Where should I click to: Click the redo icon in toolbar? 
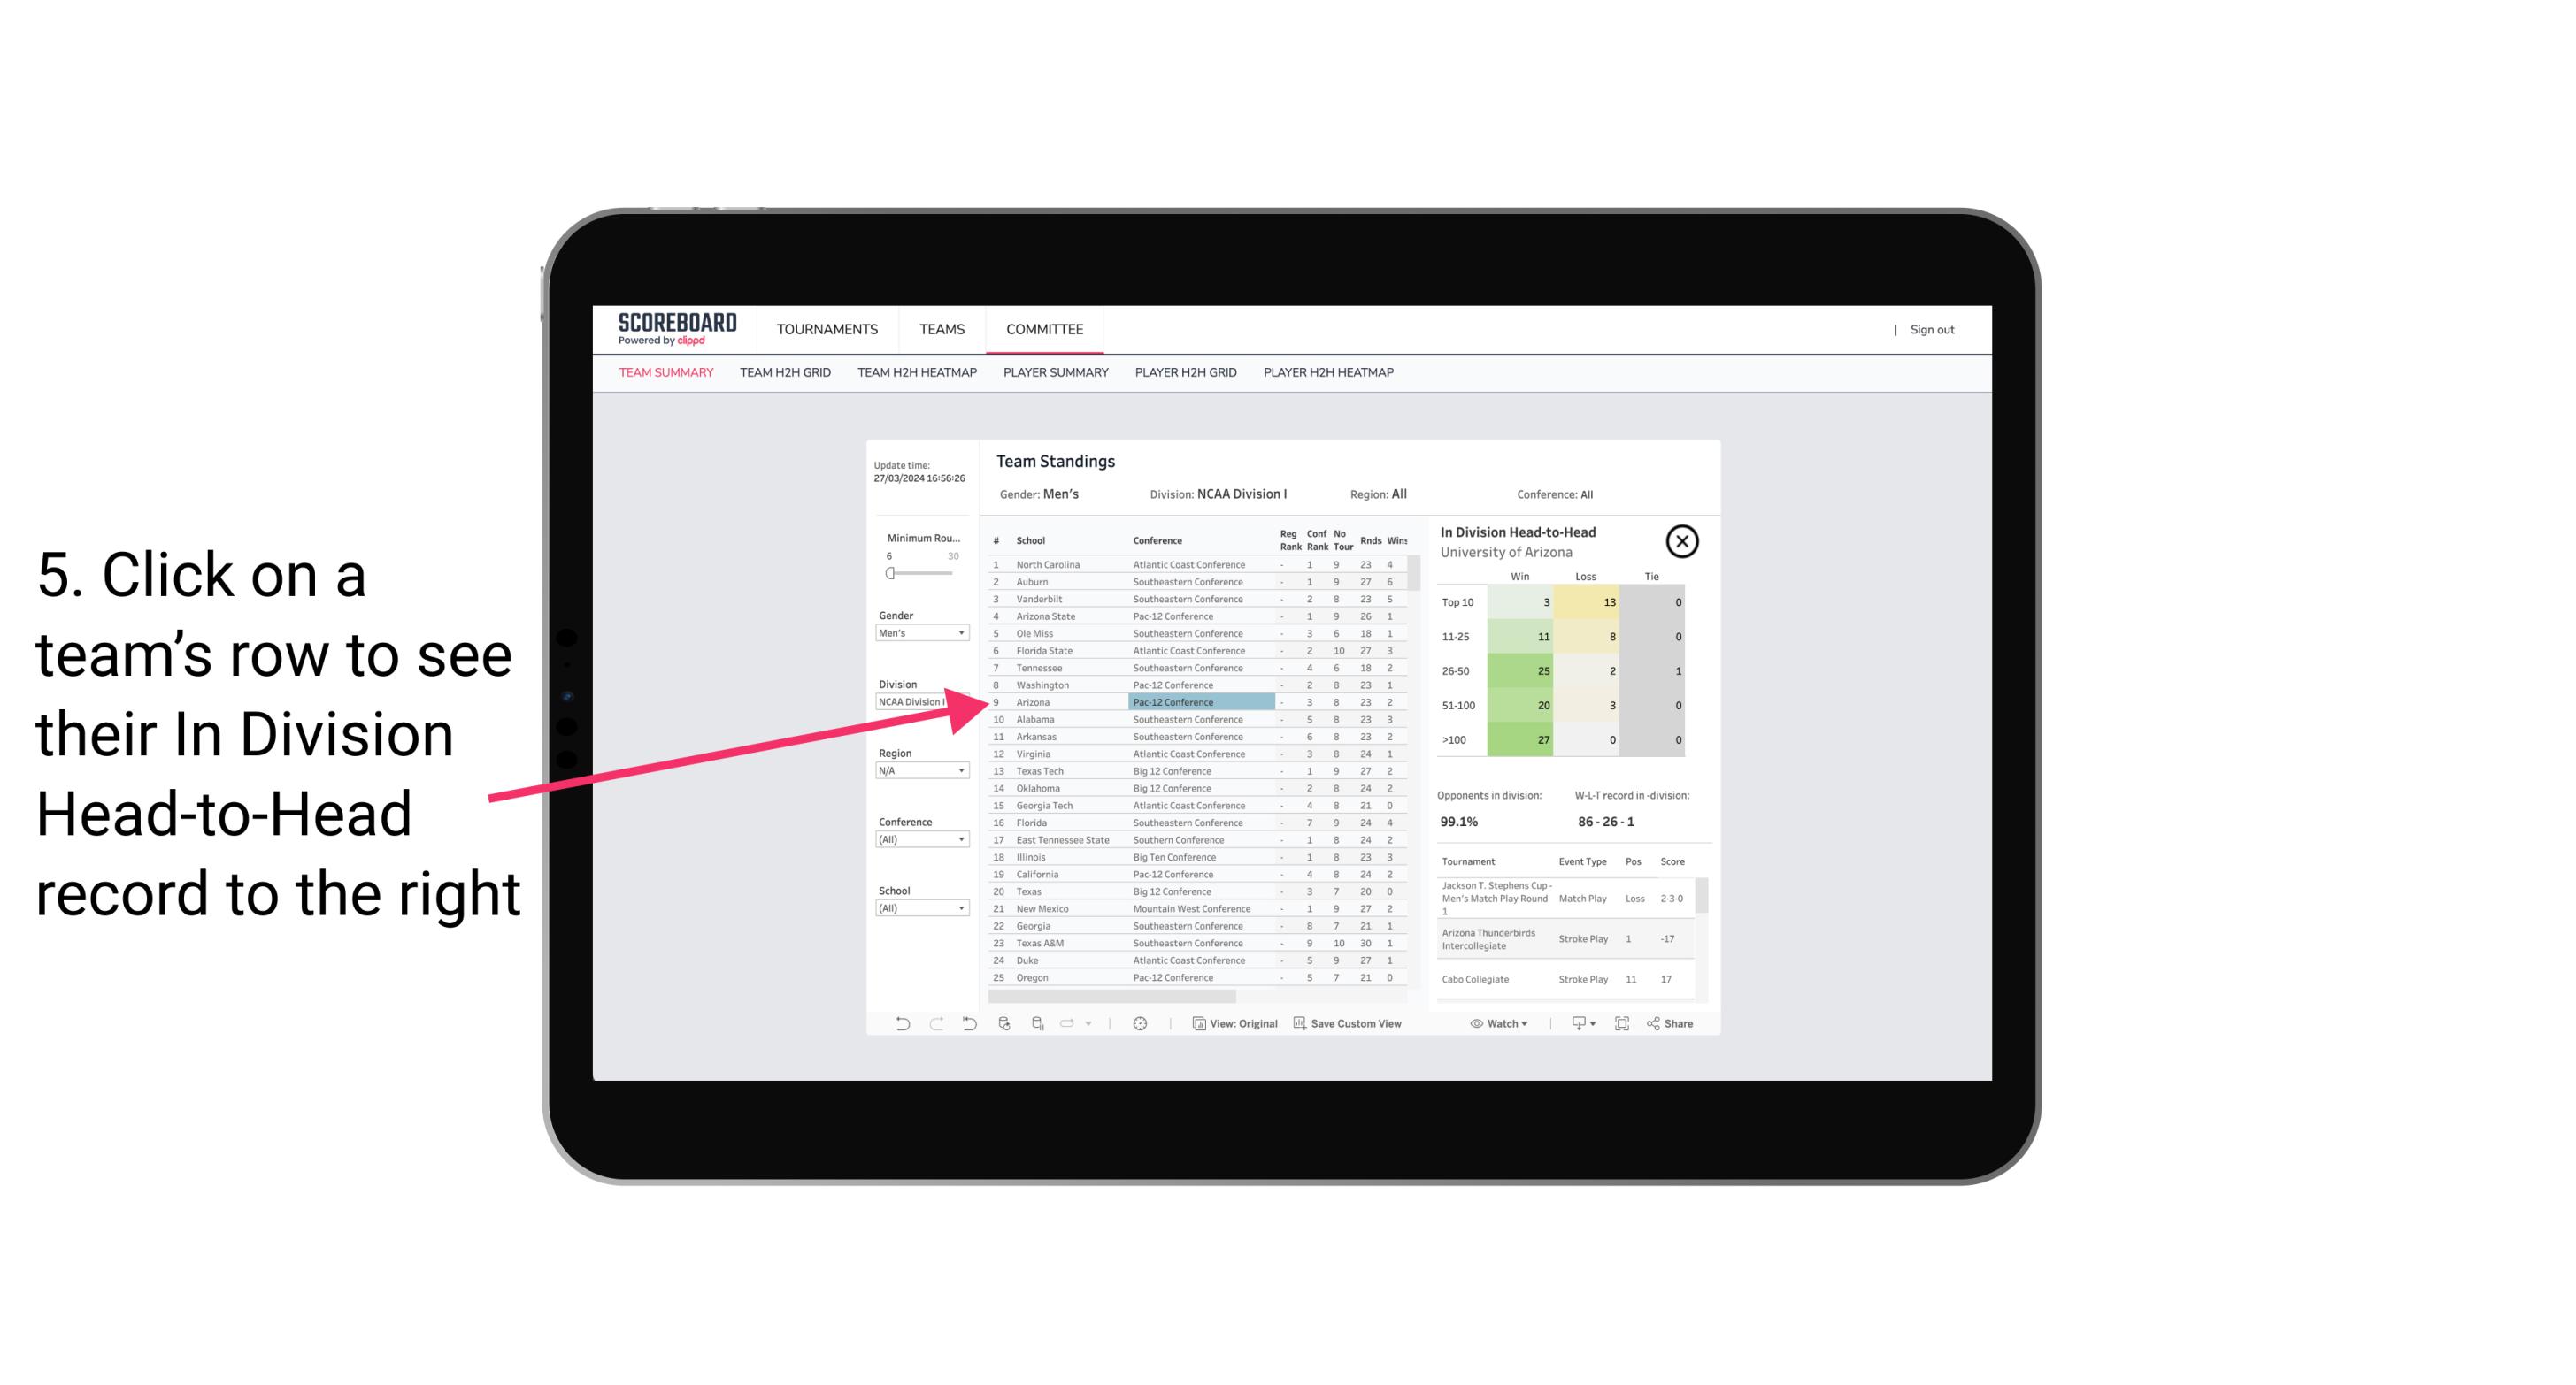coord(934,1023)
